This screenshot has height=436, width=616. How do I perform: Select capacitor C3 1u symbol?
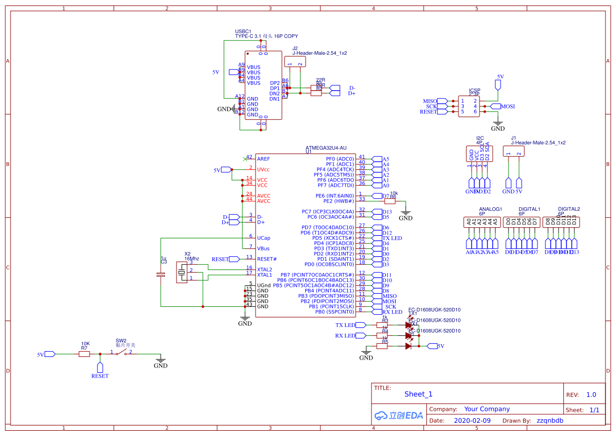point(161,275)
